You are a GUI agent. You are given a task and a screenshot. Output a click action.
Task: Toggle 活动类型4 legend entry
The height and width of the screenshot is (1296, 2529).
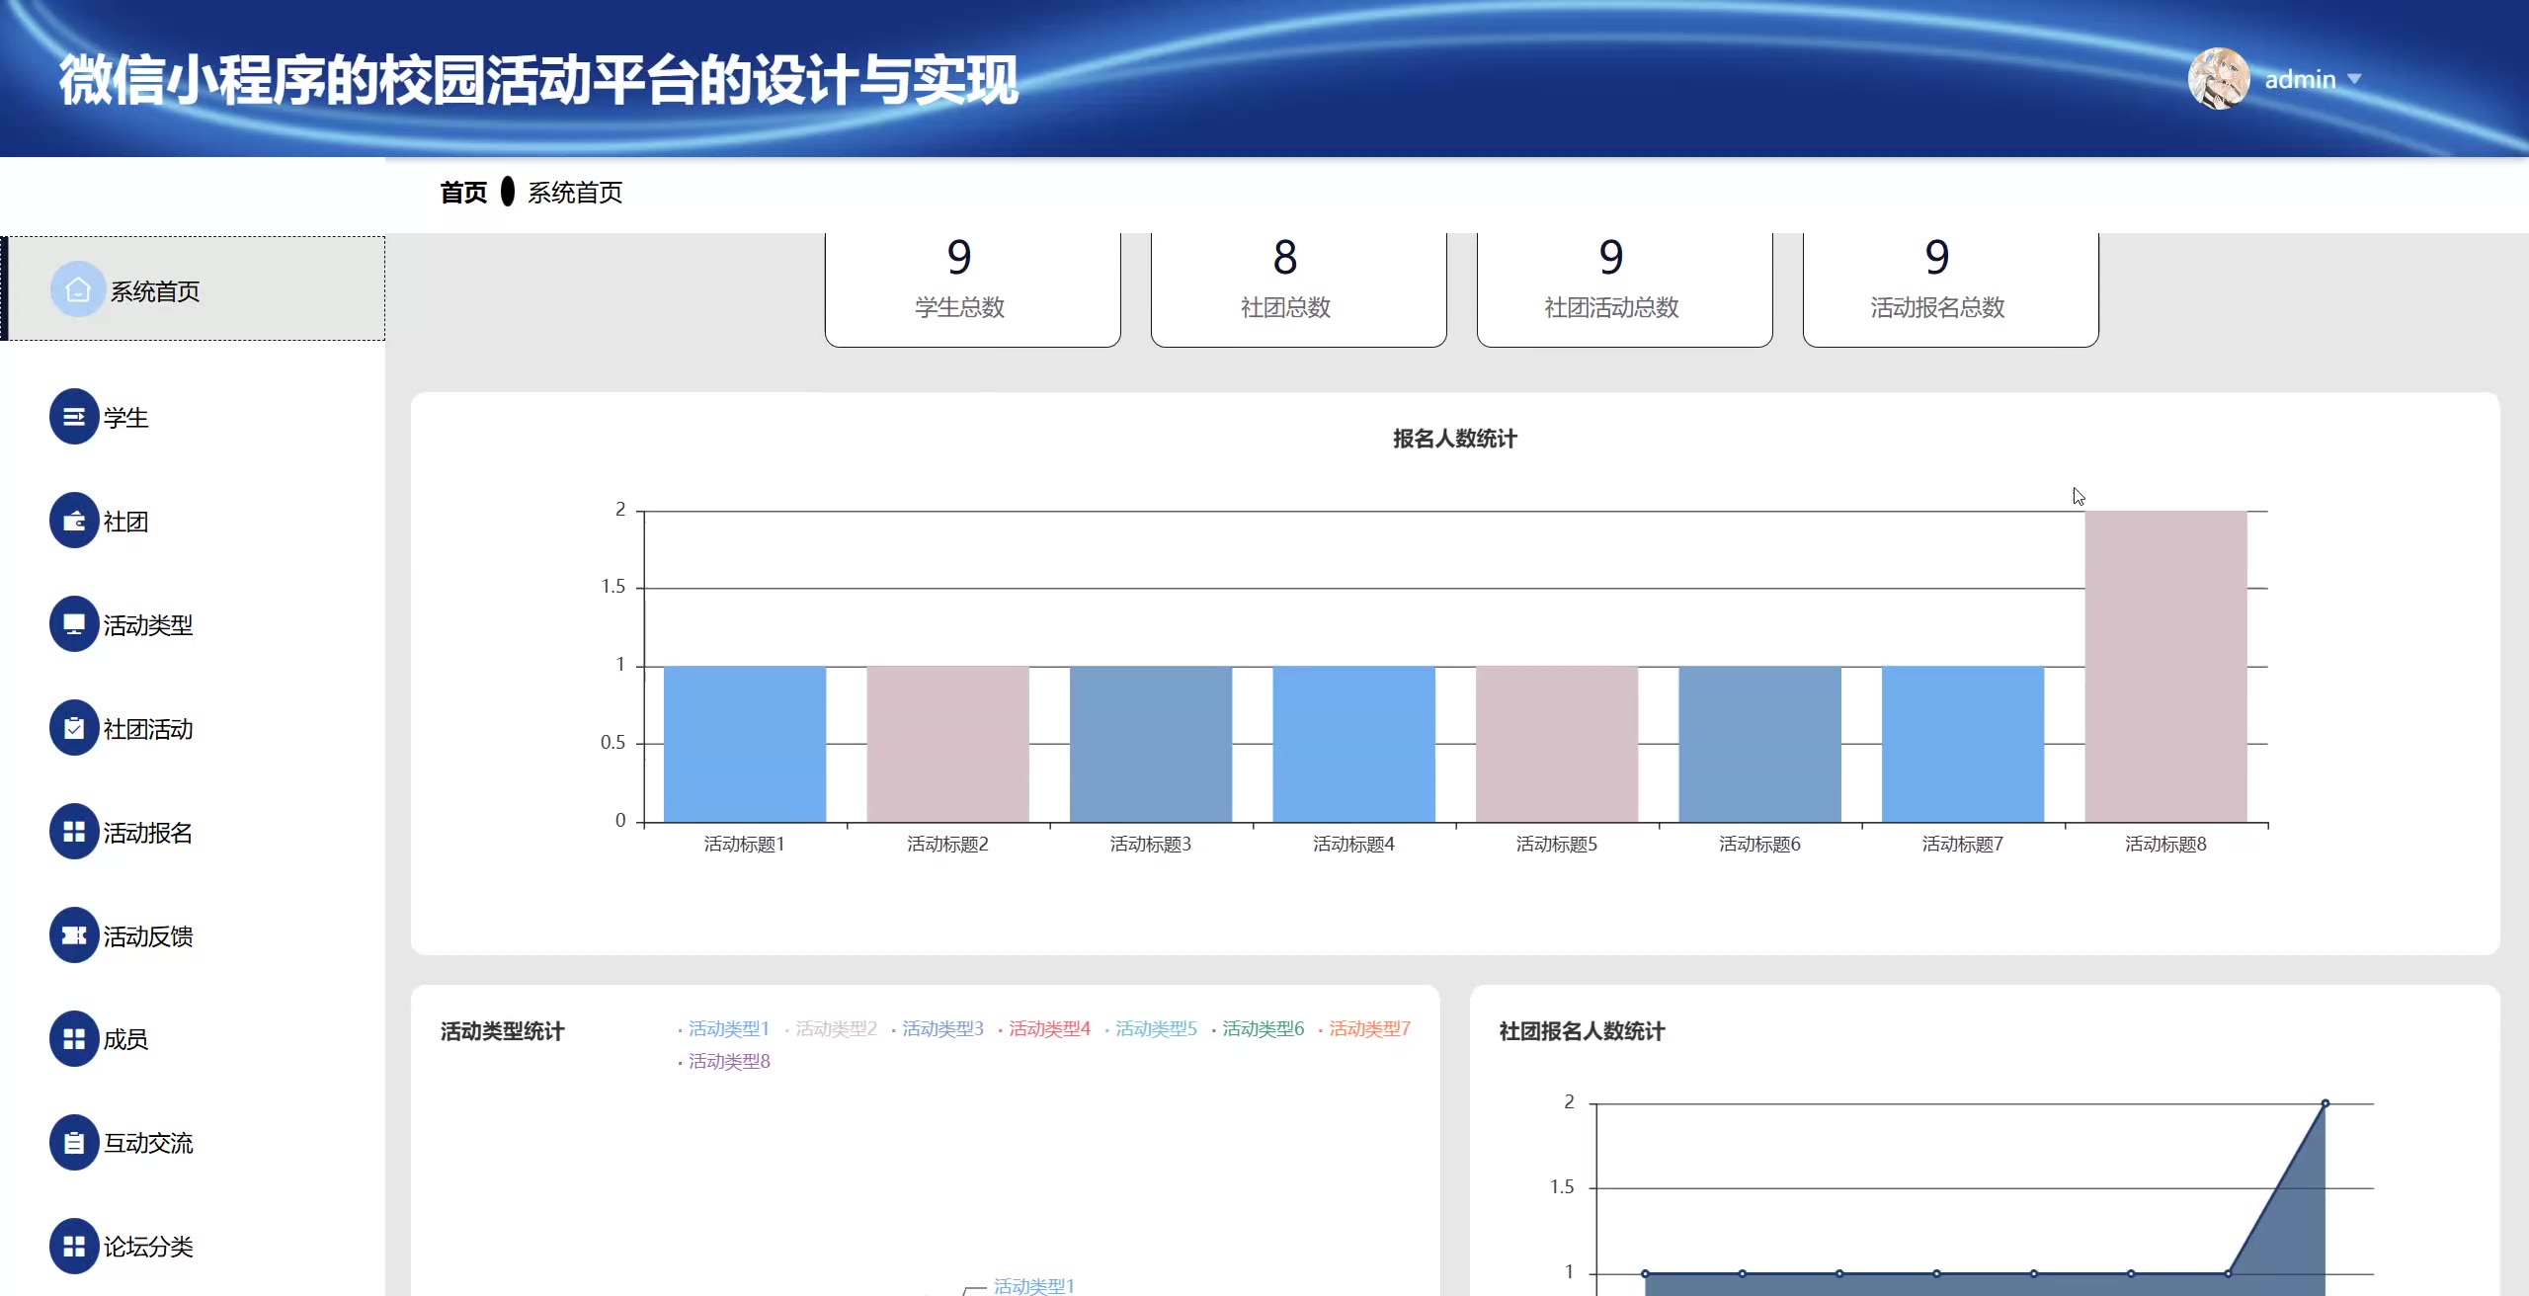(x=1048, y=1029)
